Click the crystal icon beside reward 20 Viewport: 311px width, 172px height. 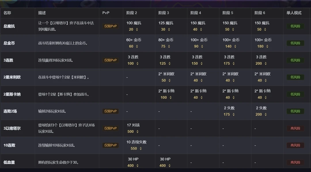[x=137, y=30]
